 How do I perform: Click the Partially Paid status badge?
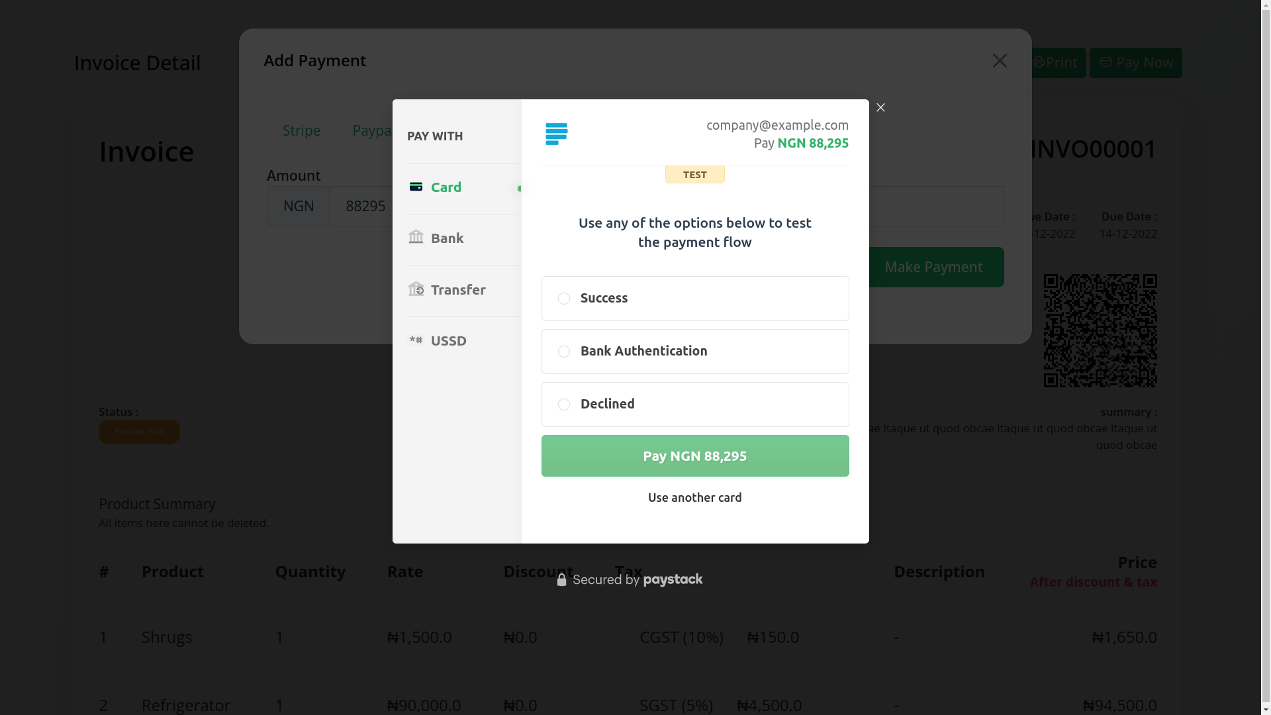(139, 432)
